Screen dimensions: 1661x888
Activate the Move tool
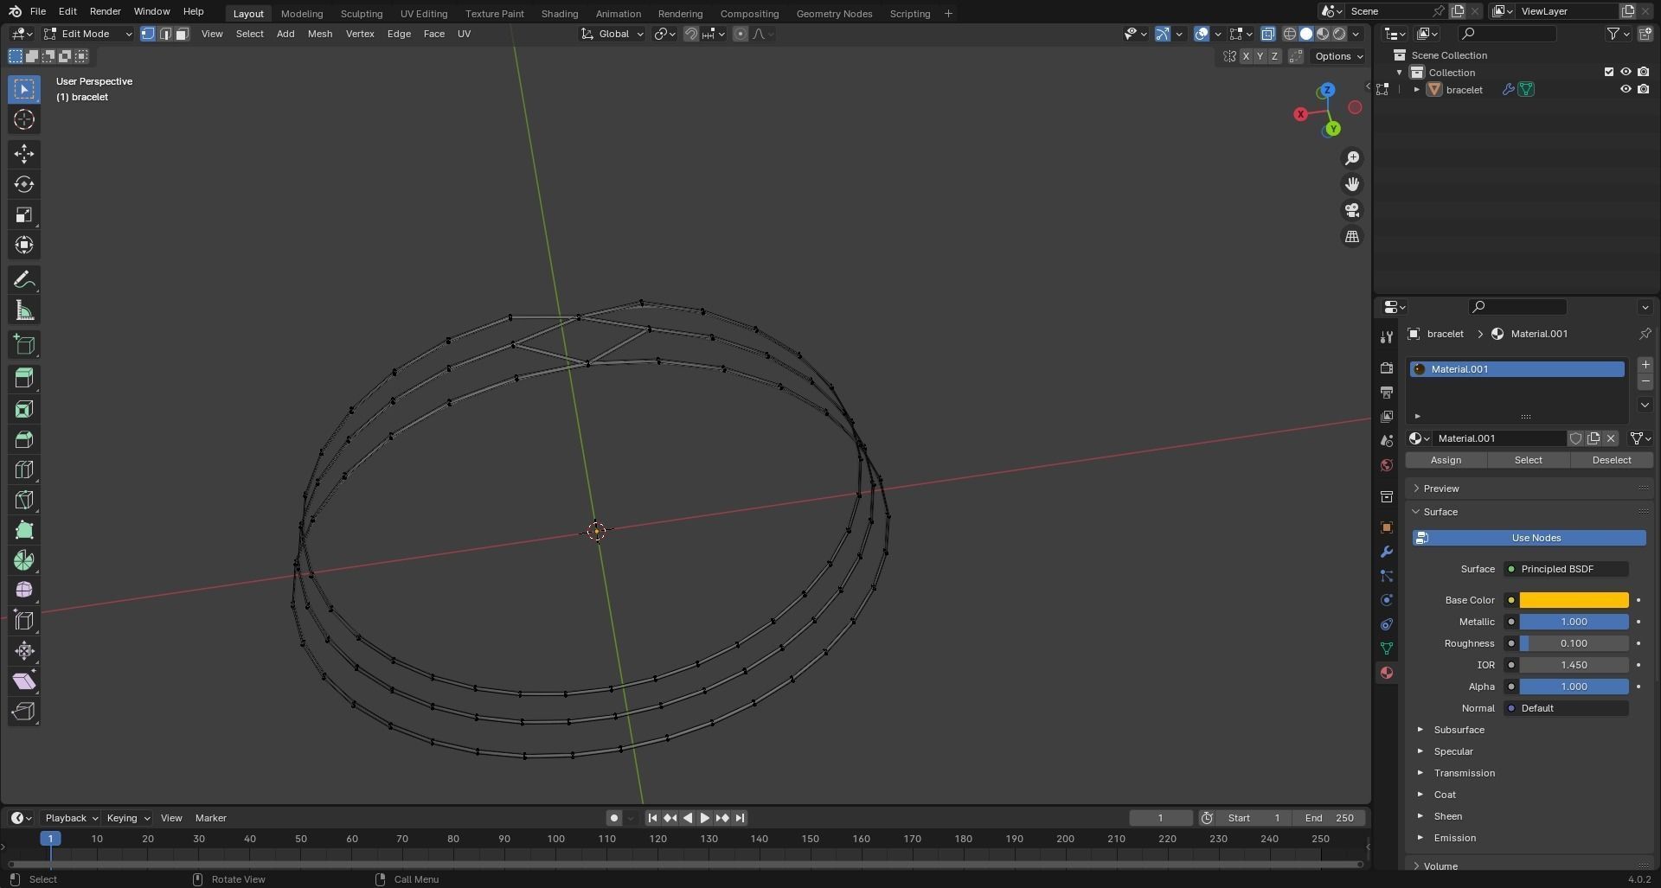click(23, 154)
